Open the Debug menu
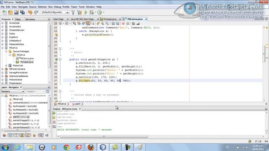 pos(58,7)
